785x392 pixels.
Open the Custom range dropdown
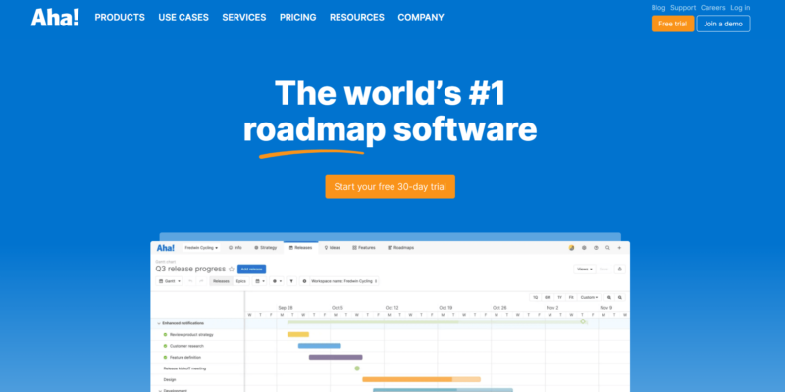click(x=590, y=297)
